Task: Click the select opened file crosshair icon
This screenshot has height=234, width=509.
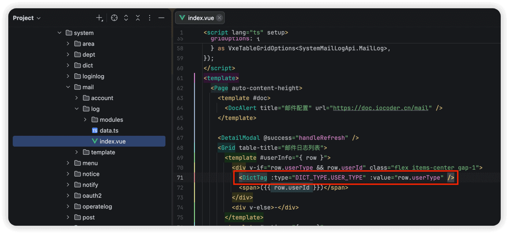Action: (x=114, y=18)
